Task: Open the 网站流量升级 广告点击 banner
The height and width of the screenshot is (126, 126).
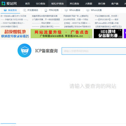Action: click(x=62, y=34)
